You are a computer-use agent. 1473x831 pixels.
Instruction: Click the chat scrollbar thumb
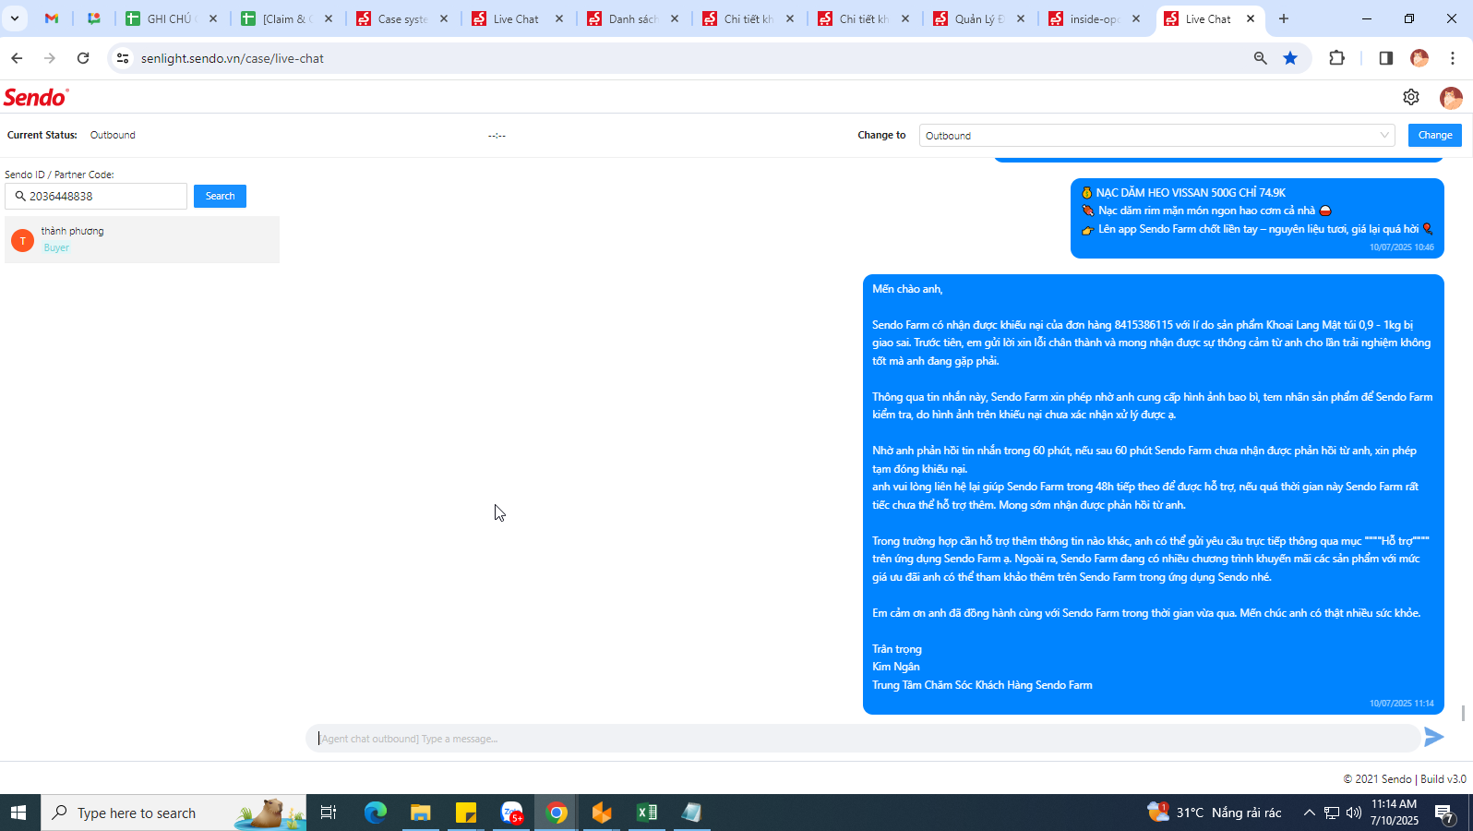point(1463,713)
